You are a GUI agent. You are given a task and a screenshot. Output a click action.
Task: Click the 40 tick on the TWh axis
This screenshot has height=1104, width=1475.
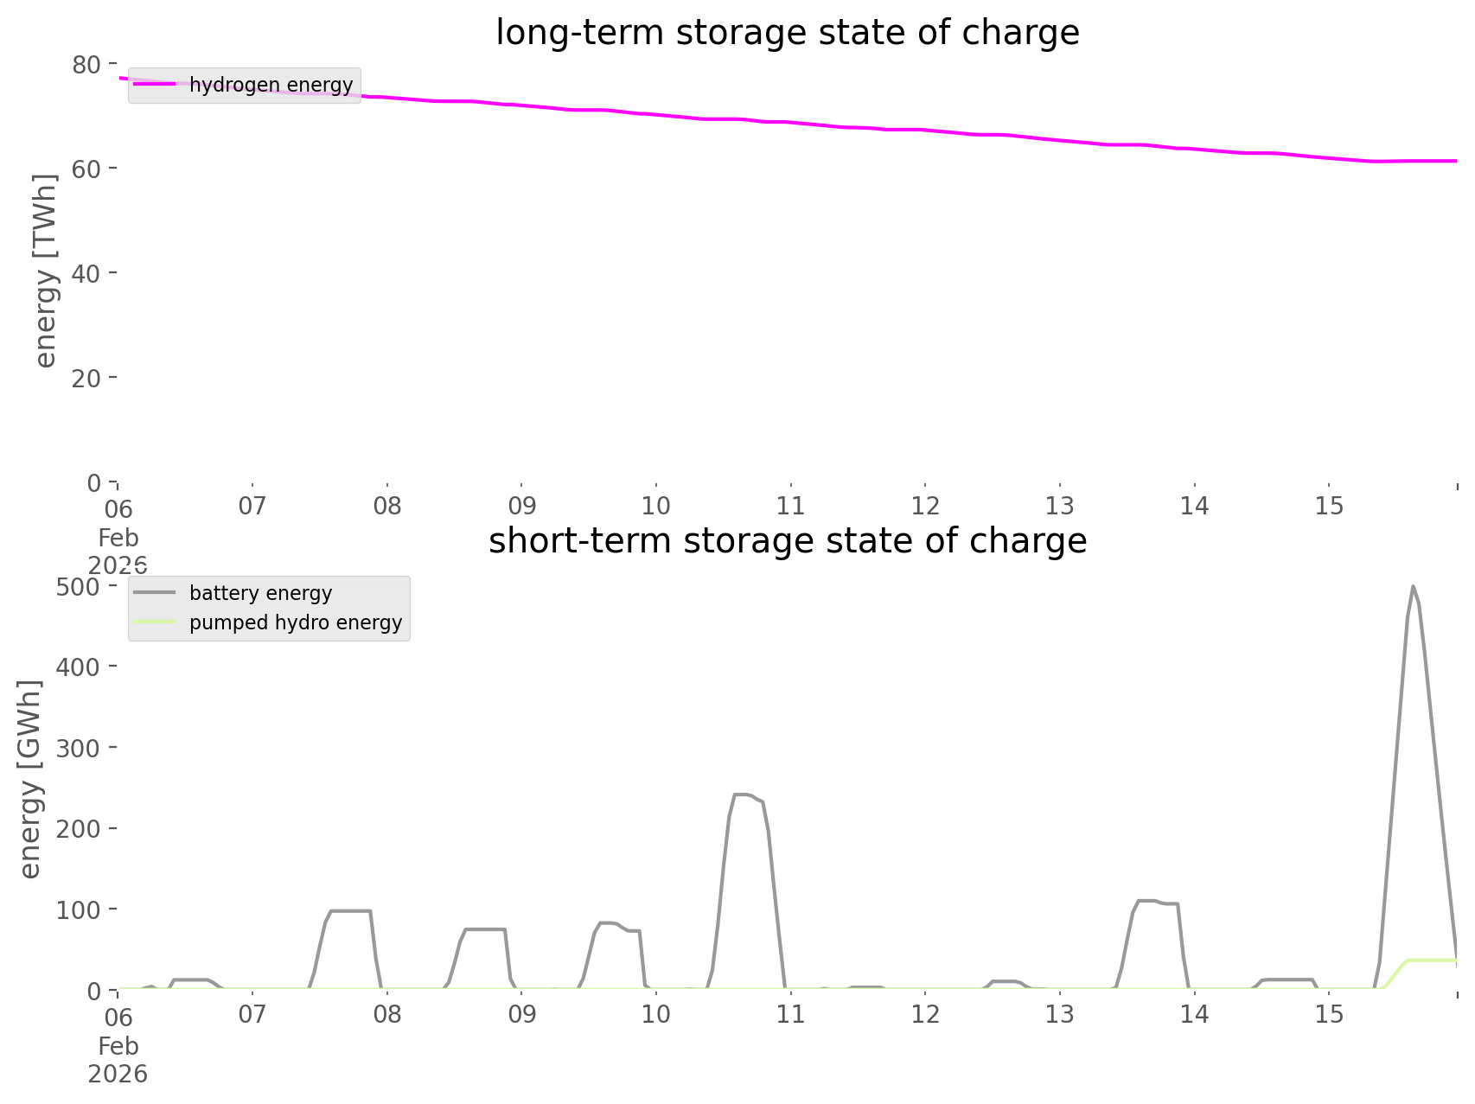tap(86, 273)
